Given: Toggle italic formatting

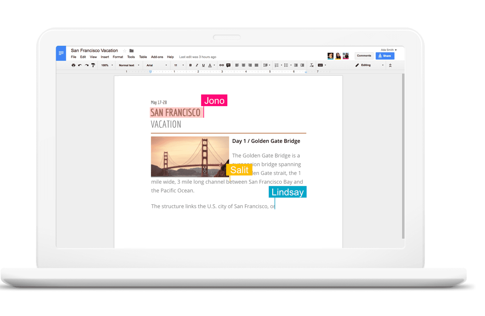Looking at the screenshot, I should [x=197, y=65].
